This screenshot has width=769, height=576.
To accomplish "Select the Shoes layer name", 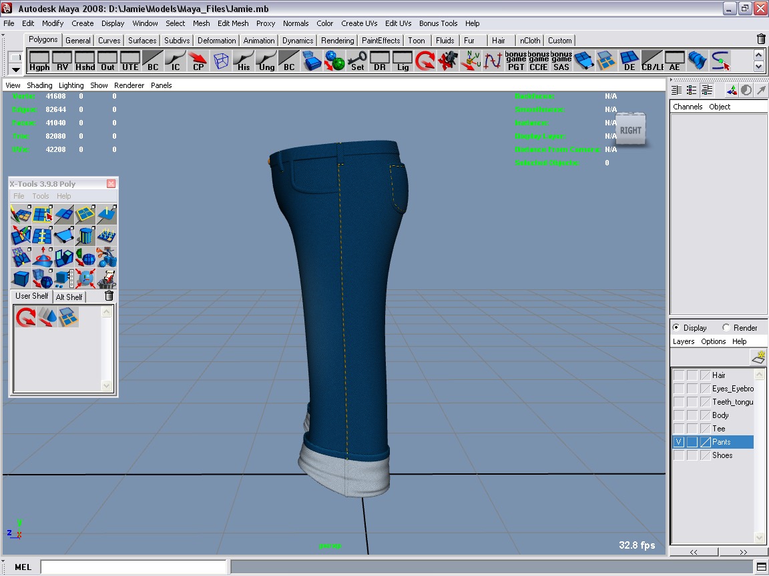I will click(x=722, y=455).
